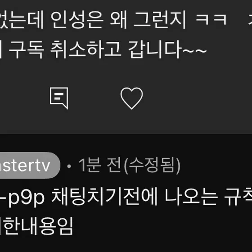This screenshot has width=252, height=252.
Task: Click the word 채팅치기전에 in lower comment
Action: (104, 197)
